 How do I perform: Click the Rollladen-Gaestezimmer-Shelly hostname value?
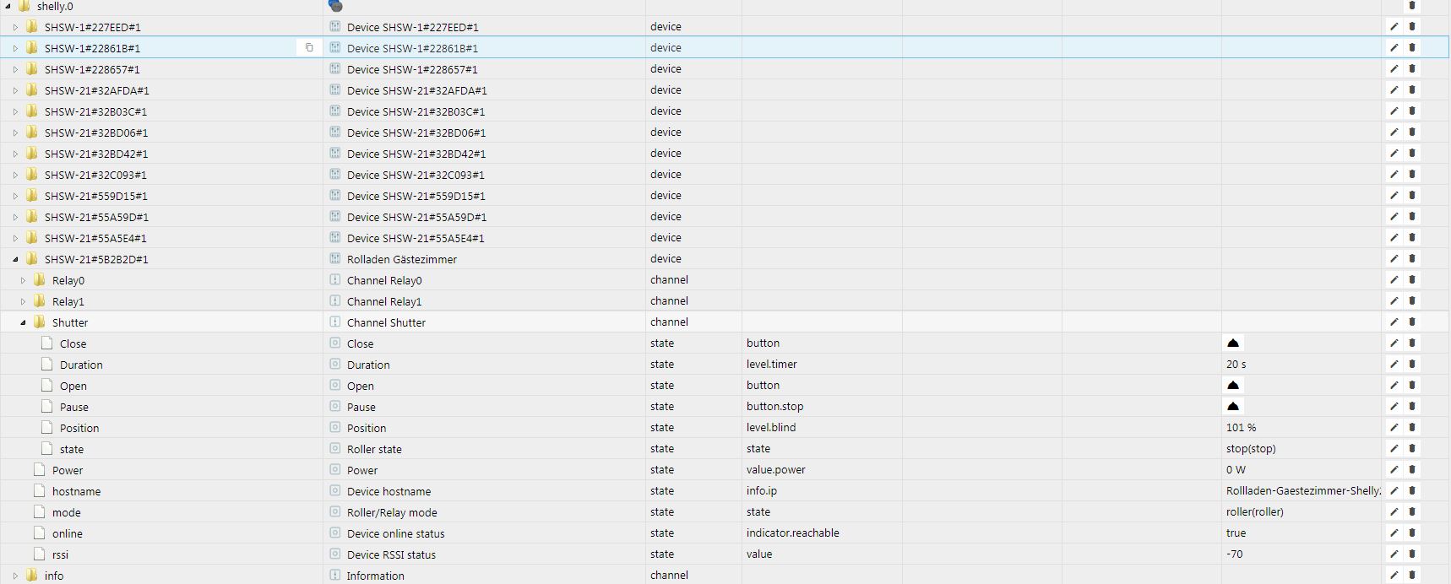tap(1303, 491)
